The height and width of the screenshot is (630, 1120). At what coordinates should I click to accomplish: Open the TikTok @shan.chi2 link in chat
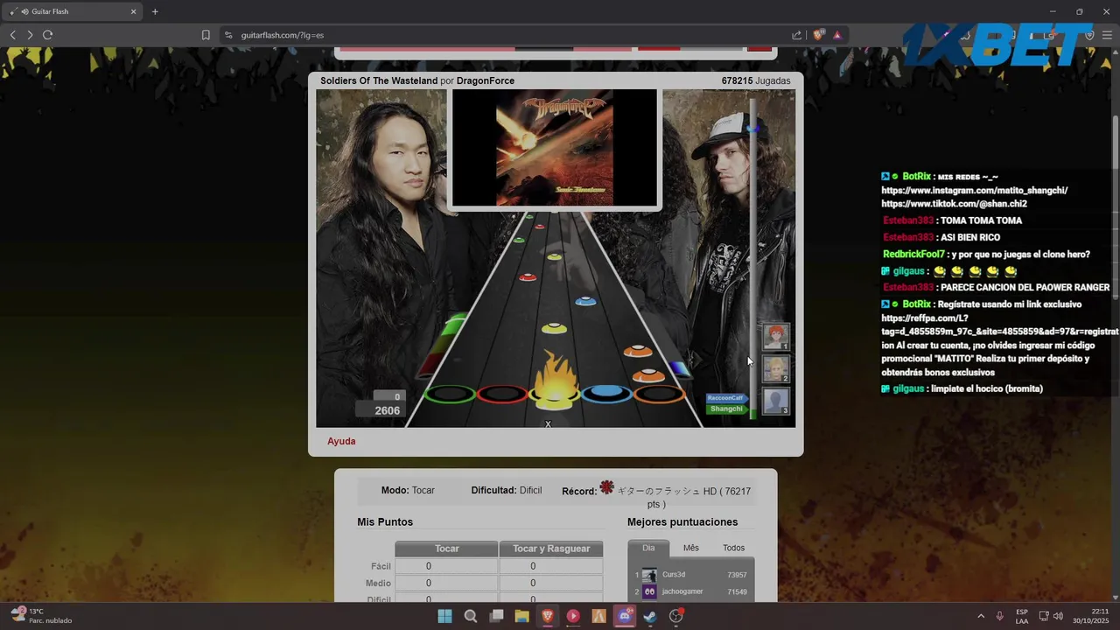click(954, 204)
